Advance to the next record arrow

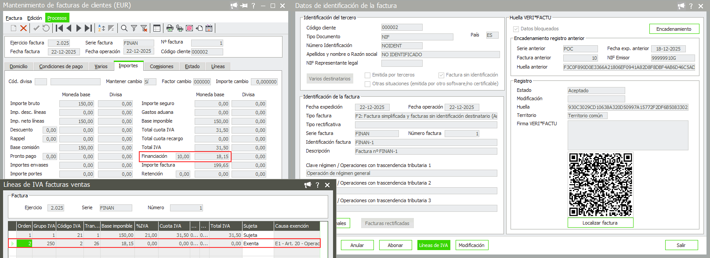[x=79, y=28]
